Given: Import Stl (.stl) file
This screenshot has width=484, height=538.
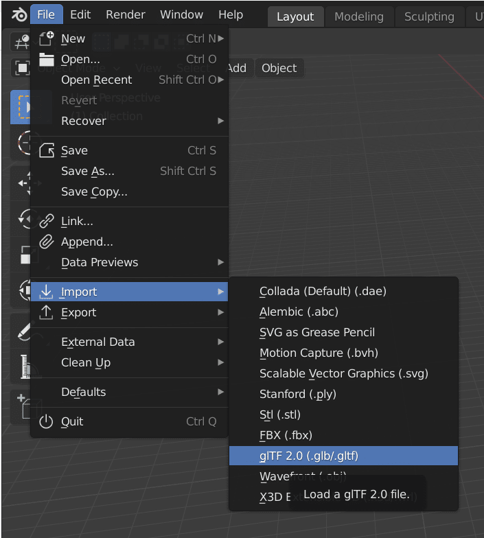Looking at the screenshot, I should coord(343,414).
